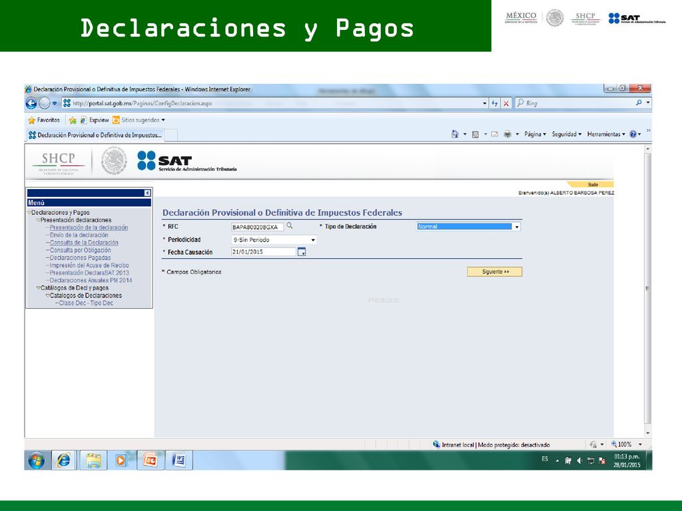Click the Intranet local zone icon
The width and height of the screenshot is (682, 511).
[x=436, y=444]
